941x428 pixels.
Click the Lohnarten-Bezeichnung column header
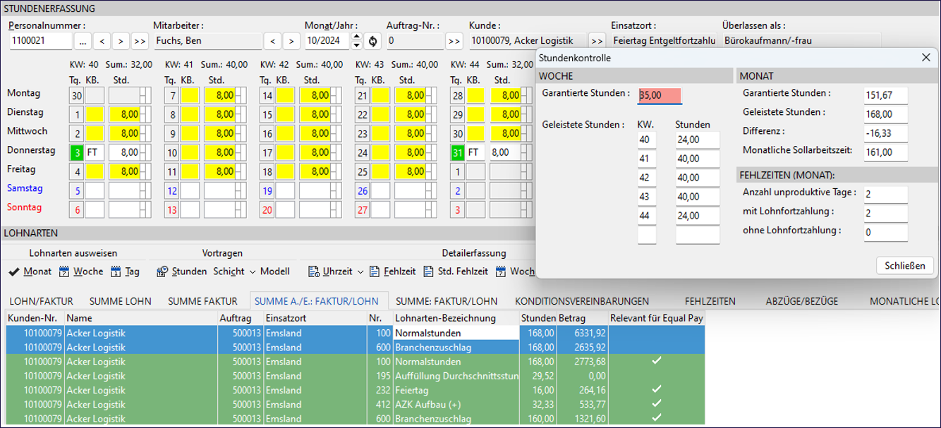point(456,319)
